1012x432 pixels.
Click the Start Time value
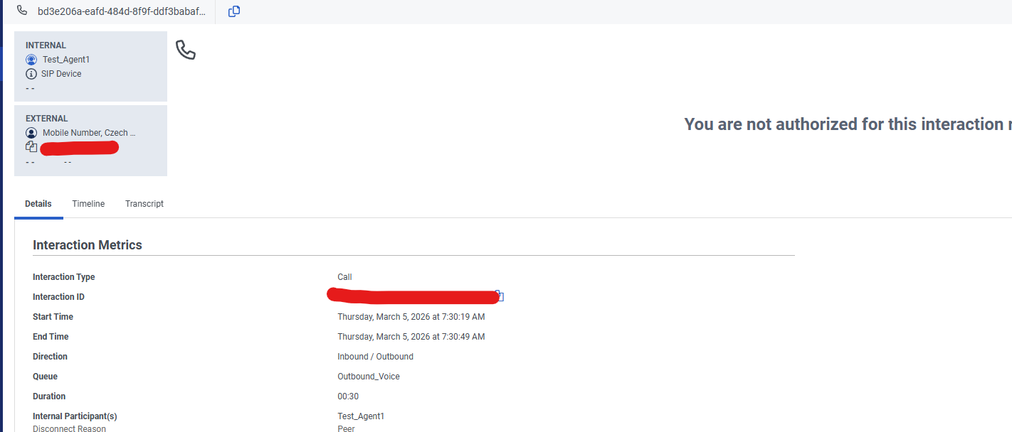tap(411, 317)
